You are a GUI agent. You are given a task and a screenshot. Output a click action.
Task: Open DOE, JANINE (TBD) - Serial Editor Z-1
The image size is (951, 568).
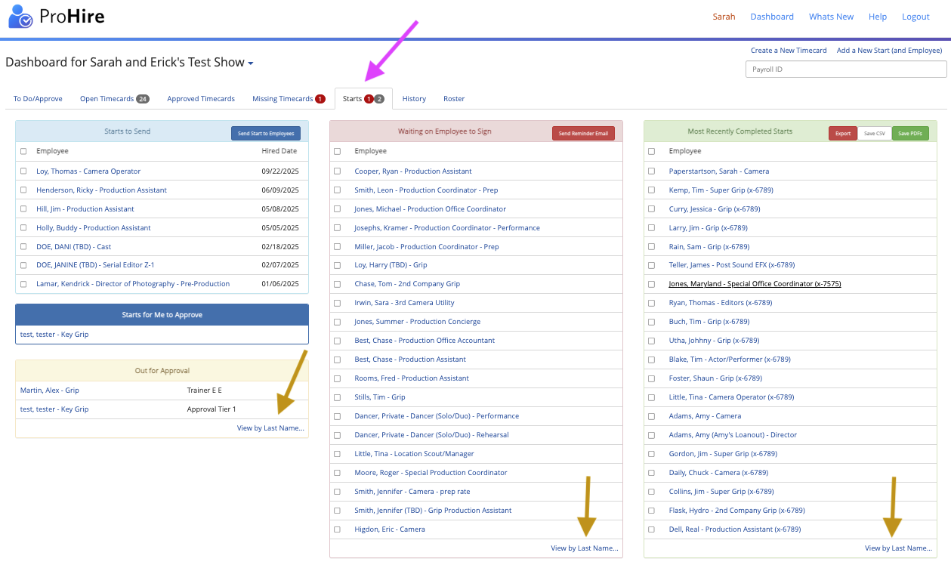pyautogui.click(x=95, y=265)
